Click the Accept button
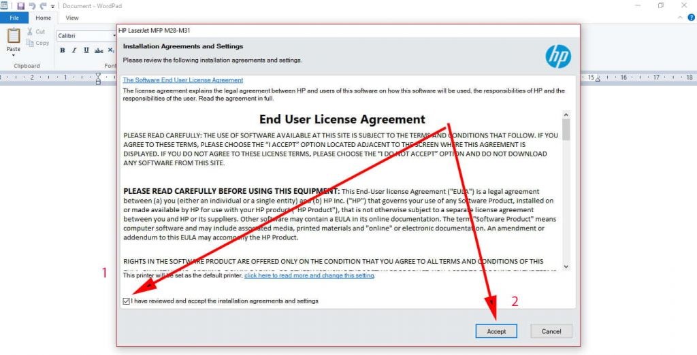The height and width of the screenshot is (355, 697). 496,331
